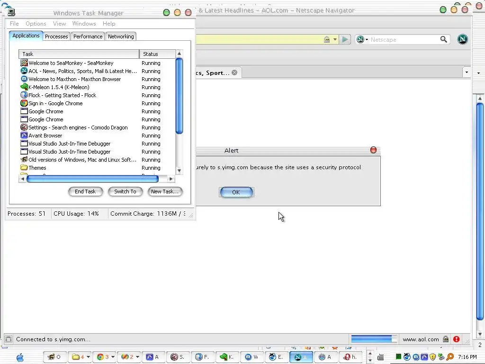Screen dimensions: 485x364
Task: Click the orange magnifier tray icon
Action: tap(450, 357)
